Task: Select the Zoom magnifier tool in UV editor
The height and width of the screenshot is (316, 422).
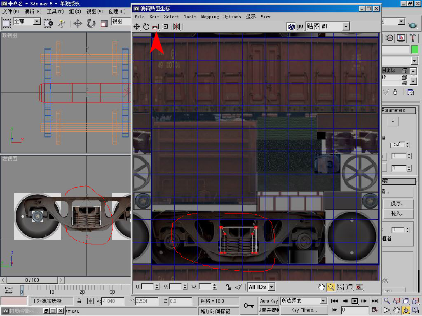Action: click(x=331, y=287)
